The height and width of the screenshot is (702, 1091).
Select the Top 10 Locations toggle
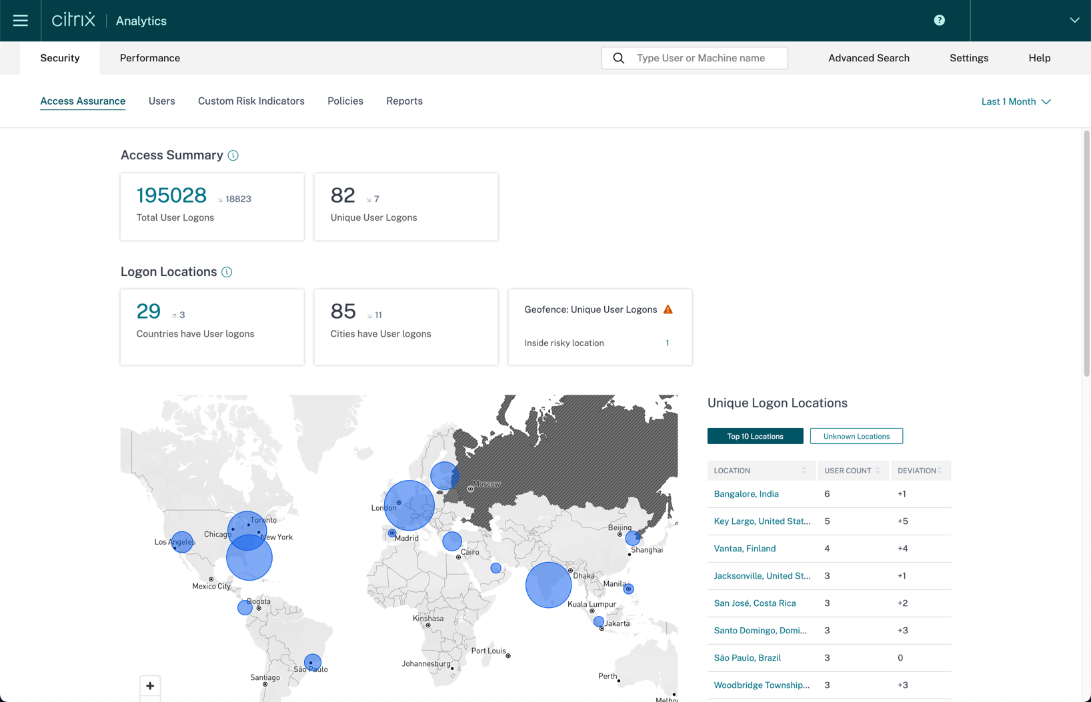point(755,436)
